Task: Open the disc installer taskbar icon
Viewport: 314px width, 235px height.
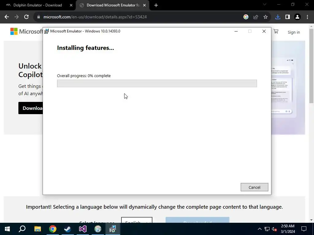Action: pos(98,229)
